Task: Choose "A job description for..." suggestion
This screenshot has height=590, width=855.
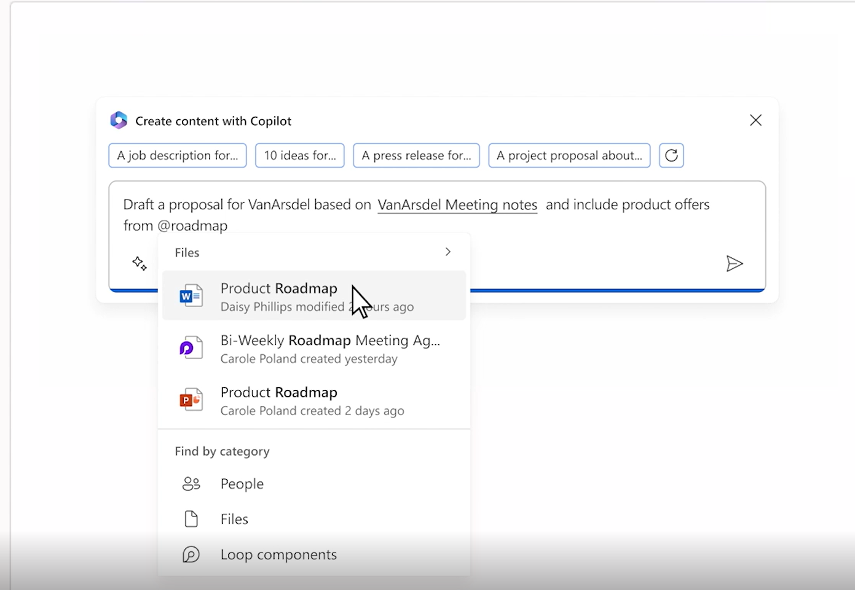Action: pyautogui.click(x=178, y=155)
